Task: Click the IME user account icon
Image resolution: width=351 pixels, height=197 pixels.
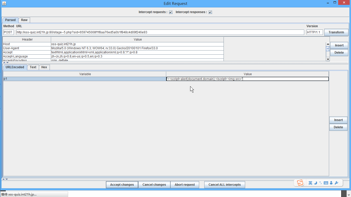Action: point(331,183)
